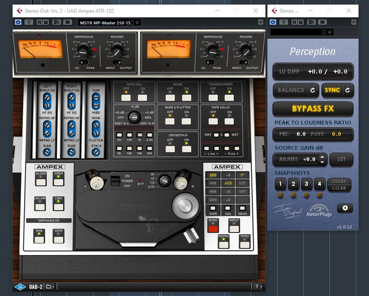This screenshot has width=369, height=296.
Task: Open the UAD-2 folder preset icon
Action: 48,287
